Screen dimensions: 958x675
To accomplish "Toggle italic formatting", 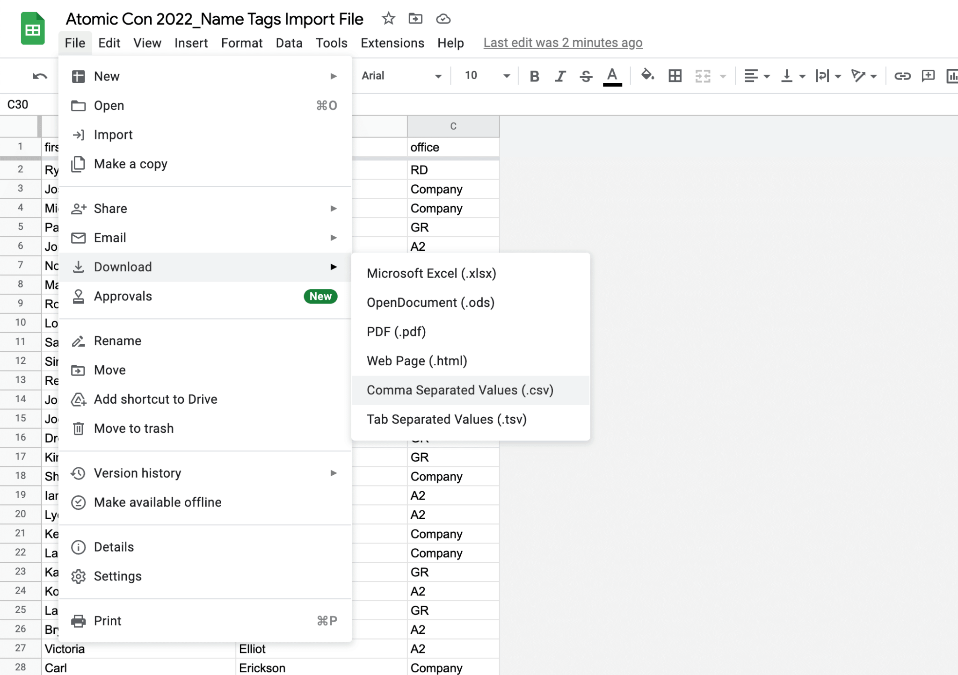I will click(560, 75).
